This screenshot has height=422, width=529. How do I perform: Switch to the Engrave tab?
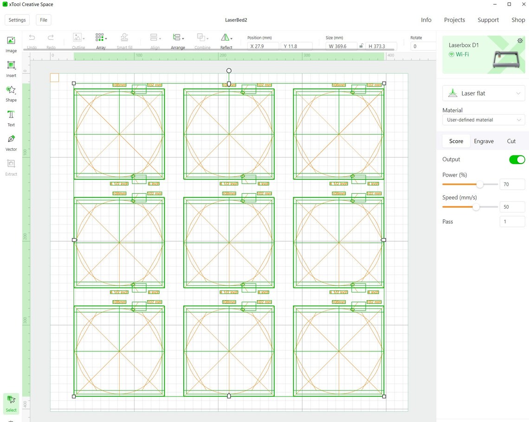[484, 141]
